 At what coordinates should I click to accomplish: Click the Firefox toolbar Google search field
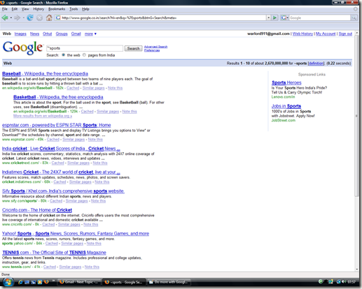(x=320, y=17)
